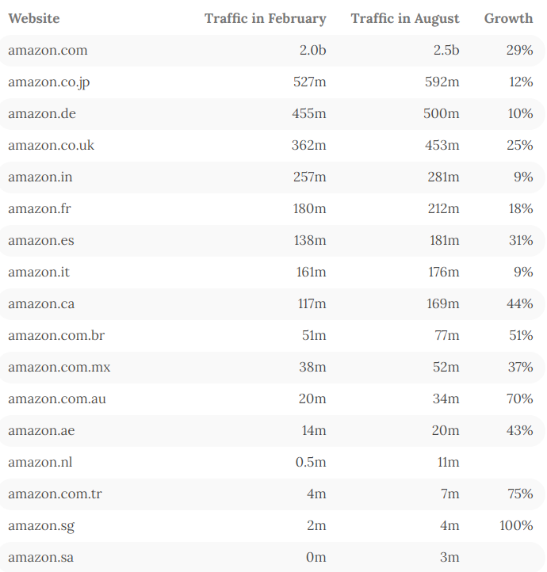
Task: Select the amazon.in website entry
Action: click(40, 177)
